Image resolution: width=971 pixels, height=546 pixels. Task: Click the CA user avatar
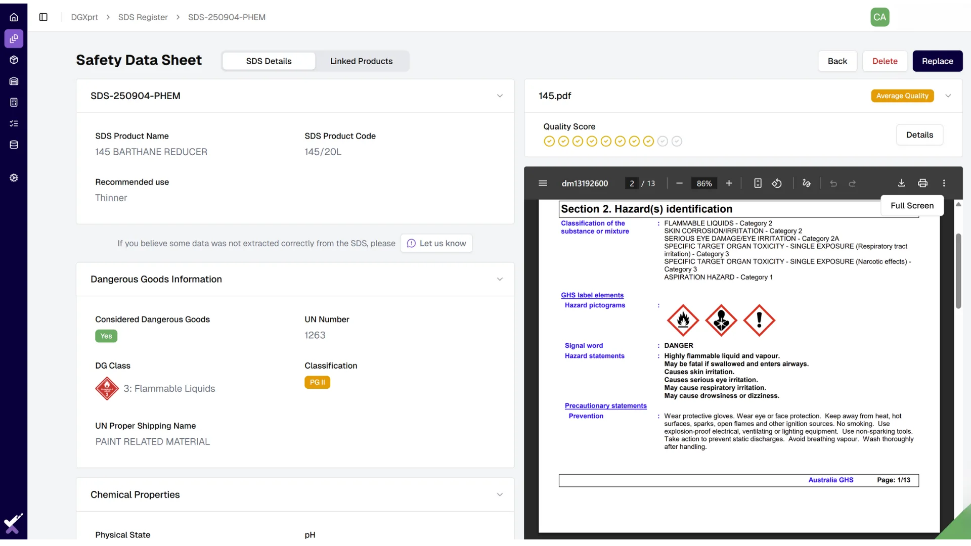click(x=880, y=17)
